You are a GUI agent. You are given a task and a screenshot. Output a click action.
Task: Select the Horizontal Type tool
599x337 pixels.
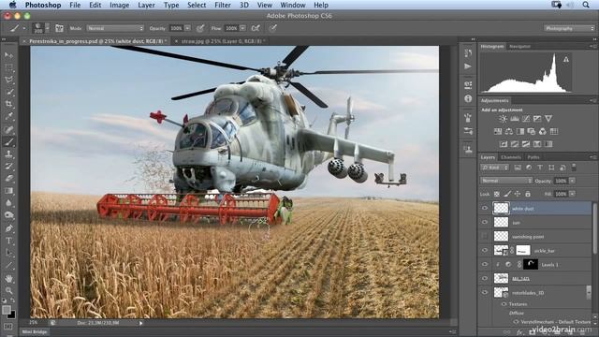tap(8, 241)
